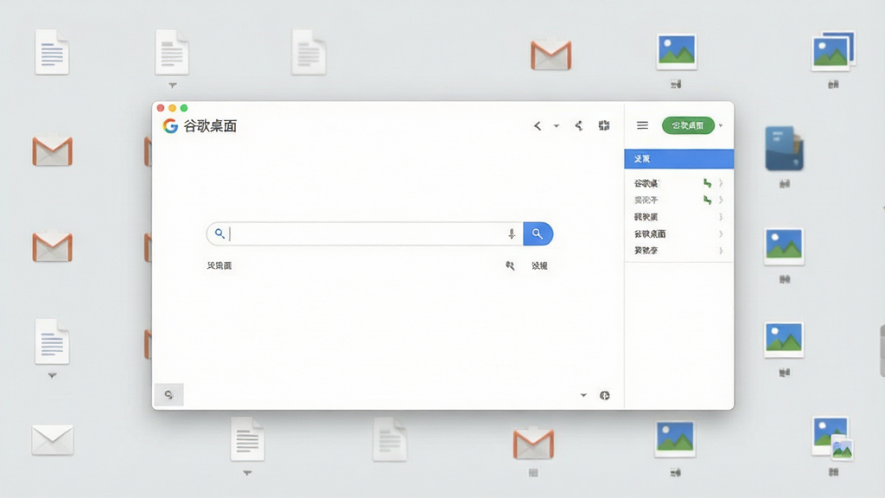This screenshot has width=885, height=498.
Task: Expand the dropdown arrow beside the green button
Action: (x=721, y=125)
